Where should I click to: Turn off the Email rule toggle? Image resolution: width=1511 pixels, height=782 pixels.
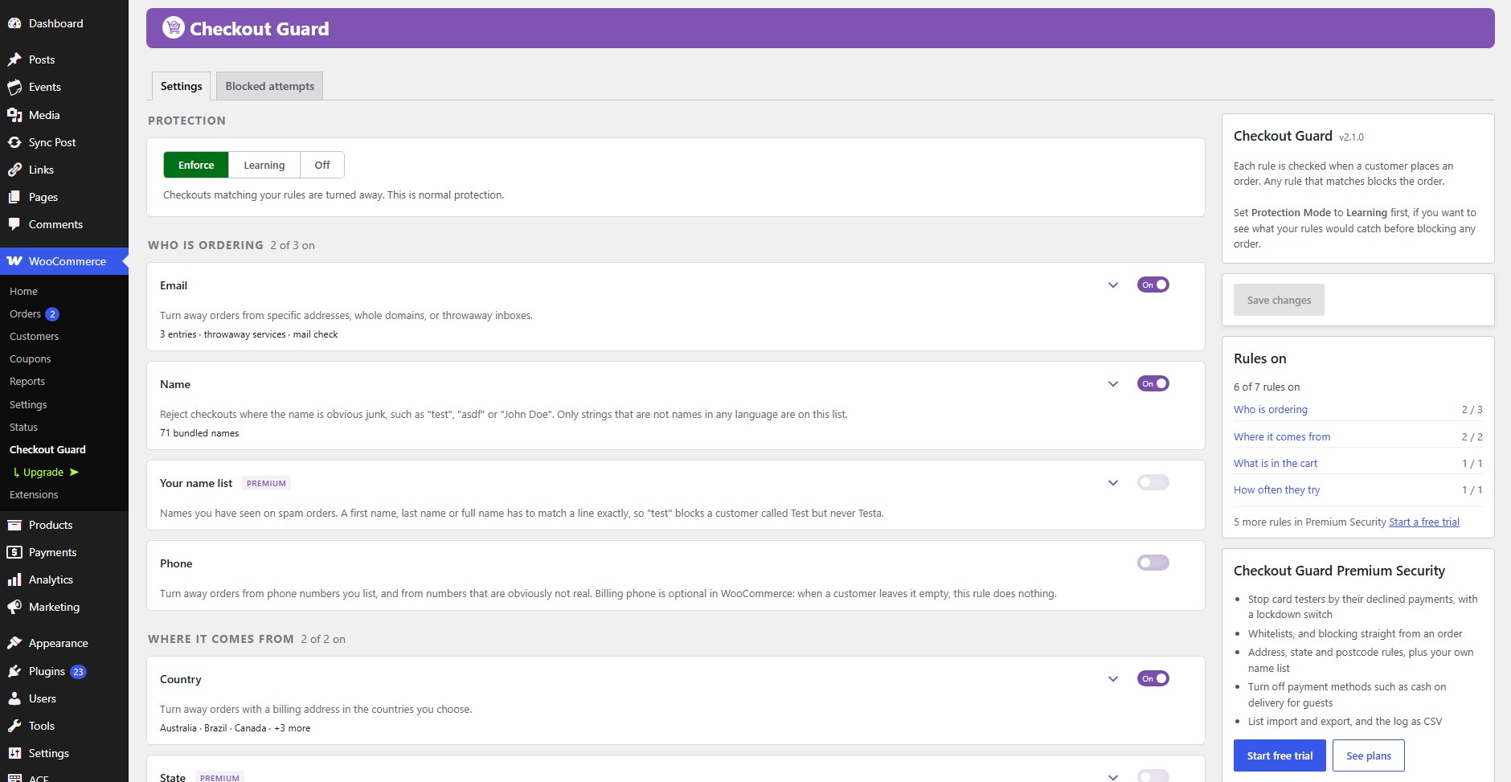1153,285
